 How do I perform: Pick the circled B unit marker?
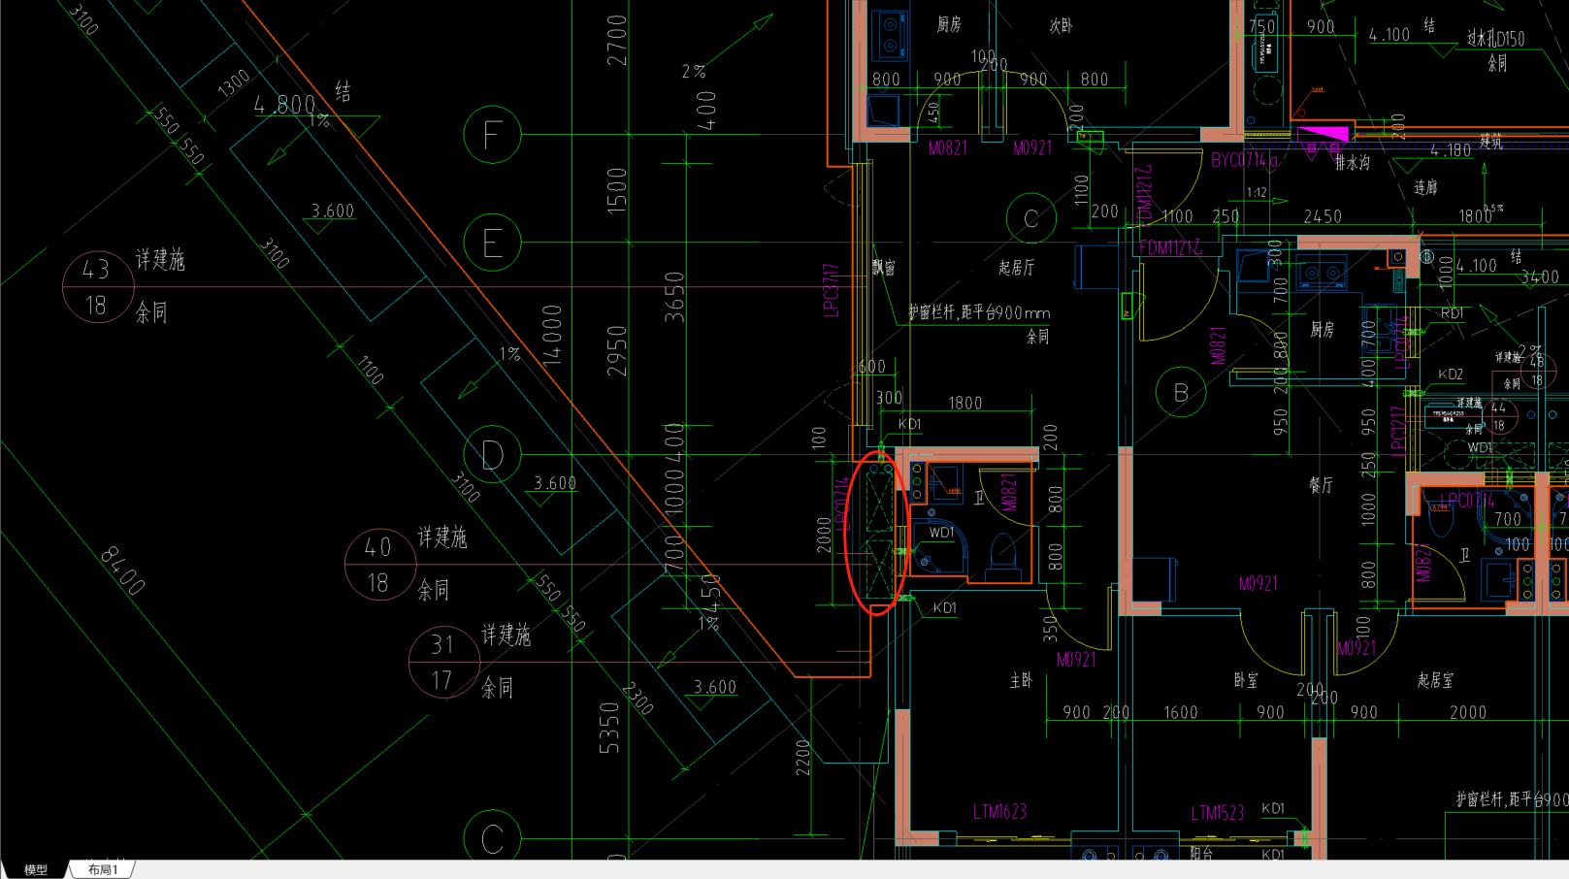click(1181, 392)
